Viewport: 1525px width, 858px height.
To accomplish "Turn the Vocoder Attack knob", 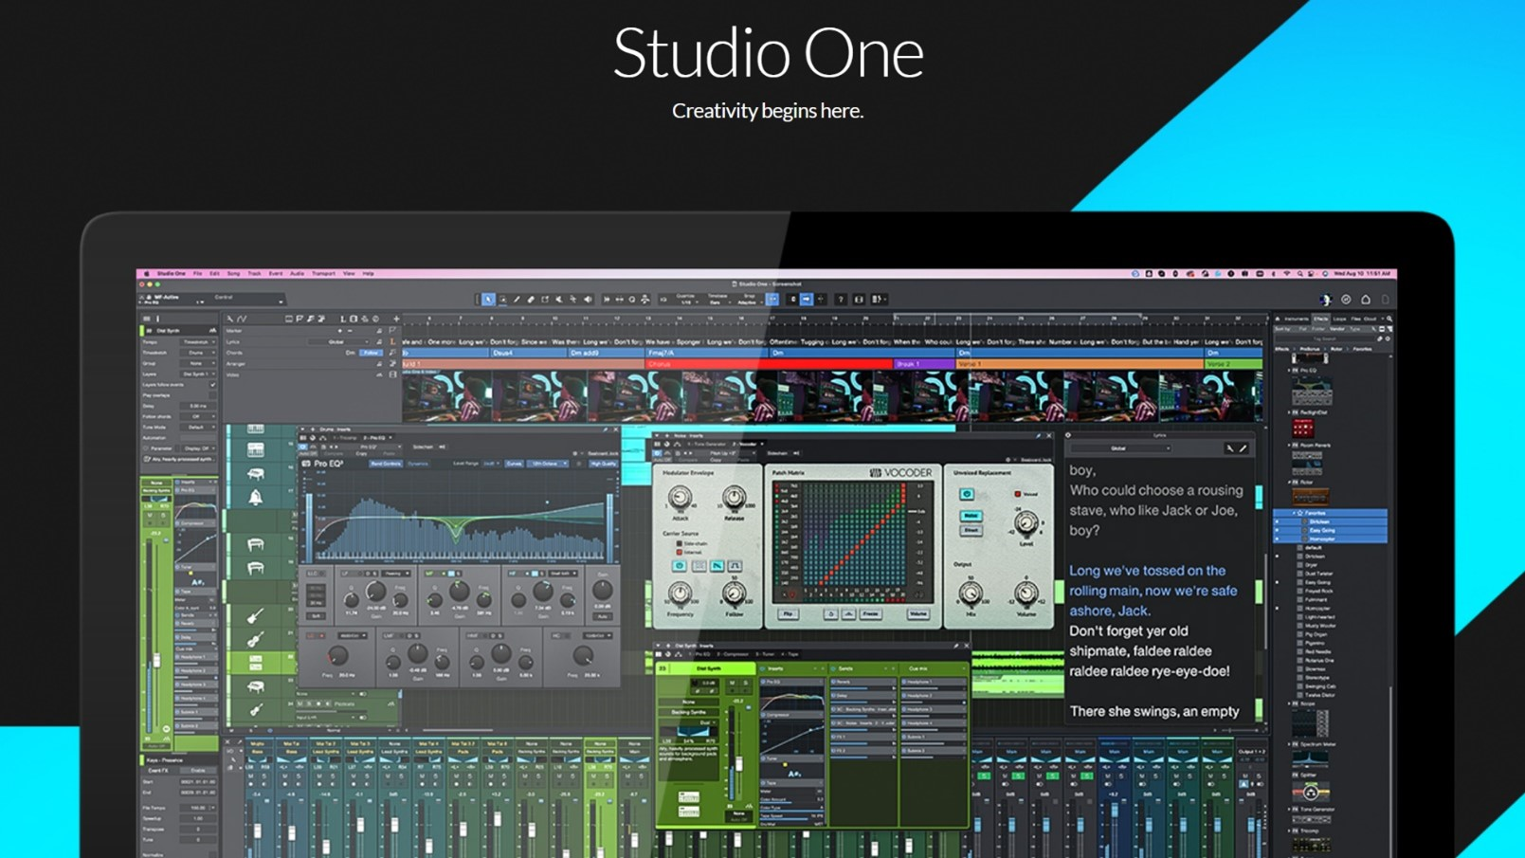I will click(x=680, y=497).
